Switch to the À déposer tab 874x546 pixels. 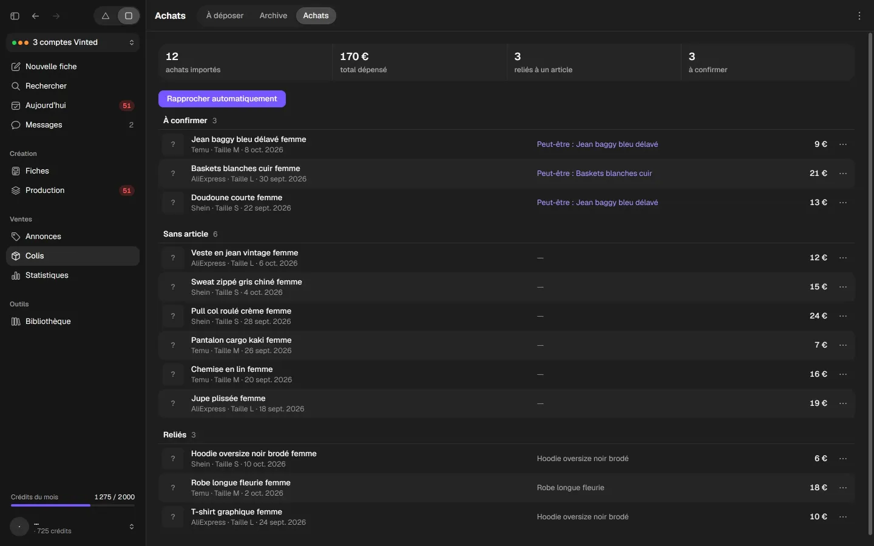pyautogui.click(x=225, y=16)
